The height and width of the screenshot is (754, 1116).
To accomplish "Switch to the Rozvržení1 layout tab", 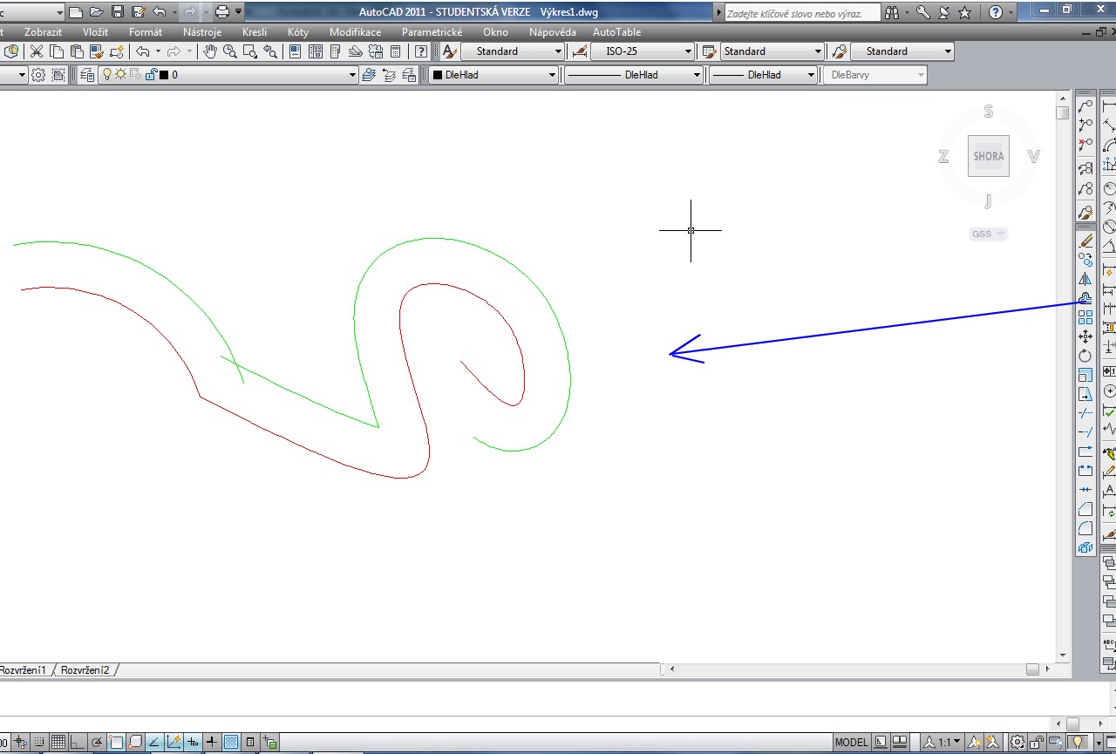I will point(24,669).
